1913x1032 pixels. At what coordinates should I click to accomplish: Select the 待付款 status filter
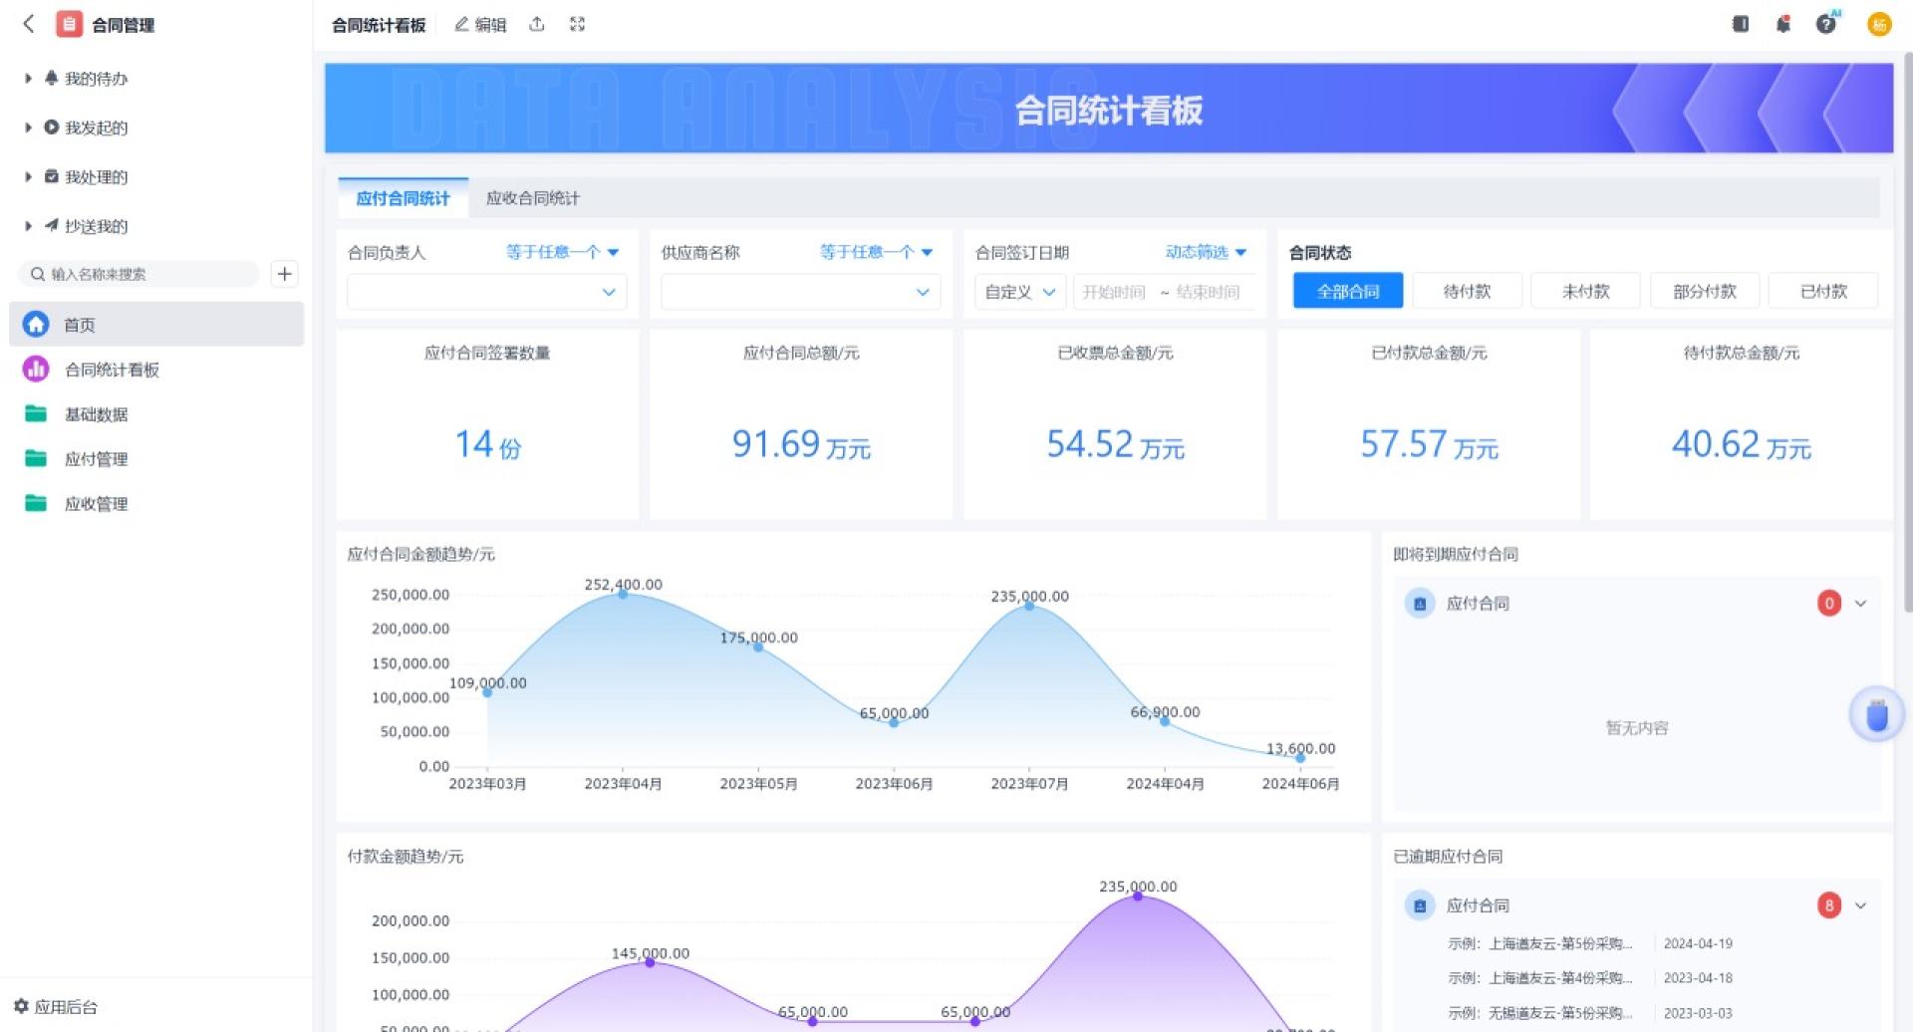(x=1467, y=291)
